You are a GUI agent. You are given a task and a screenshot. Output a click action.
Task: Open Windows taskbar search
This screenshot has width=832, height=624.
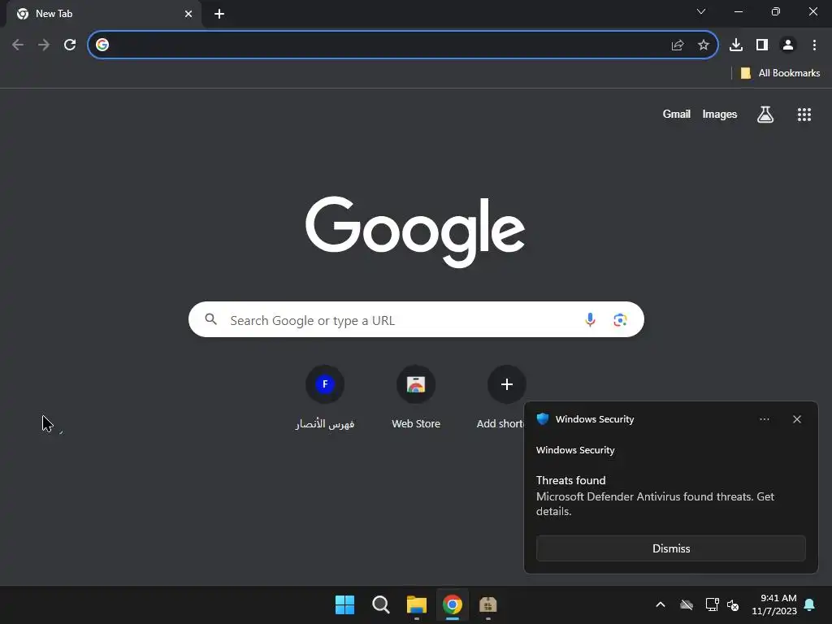pyautogui.click(x=380, y=604)
